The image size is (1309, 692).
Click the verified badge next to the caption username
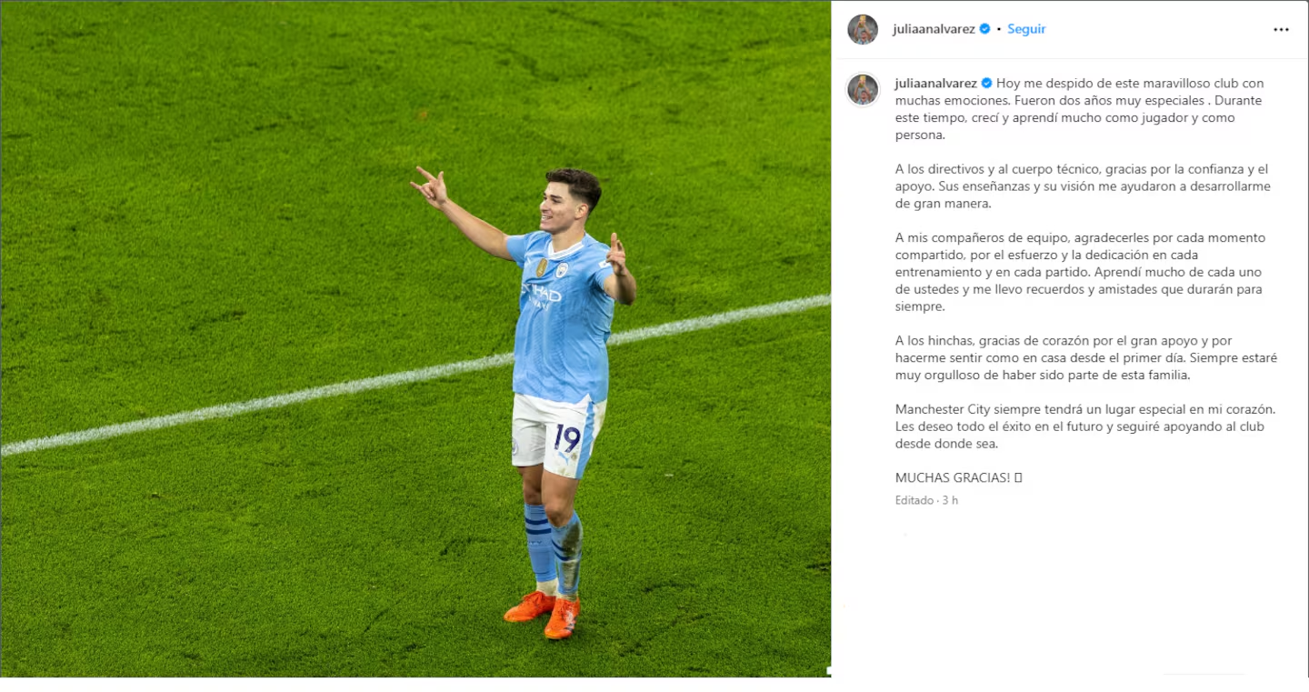[x=986, y=83]
